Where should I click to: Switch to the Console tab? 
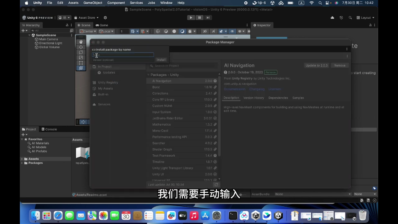(x=49, y=129)
